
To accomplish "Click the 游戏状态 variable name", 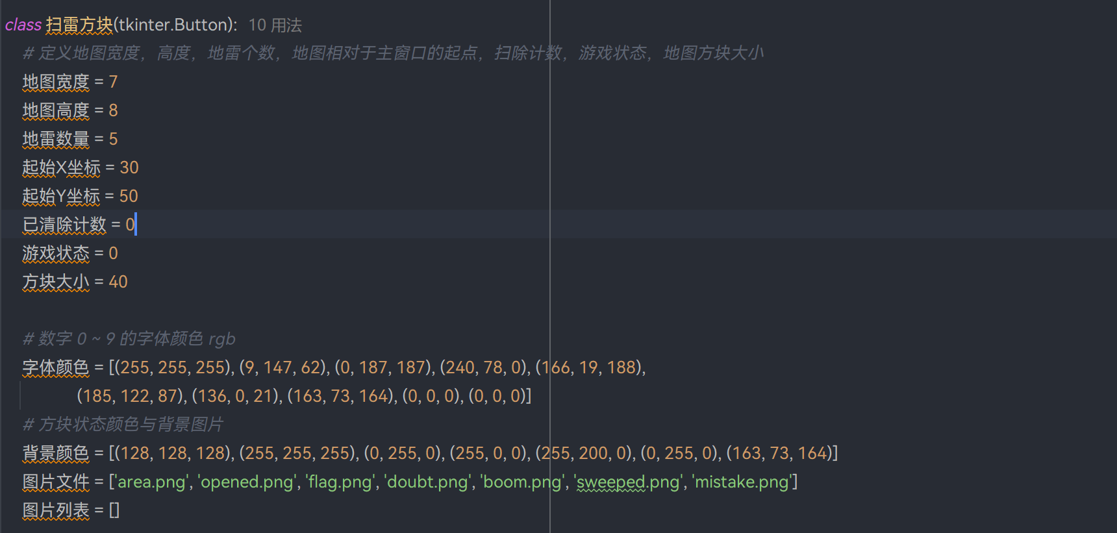I will 56,253.
